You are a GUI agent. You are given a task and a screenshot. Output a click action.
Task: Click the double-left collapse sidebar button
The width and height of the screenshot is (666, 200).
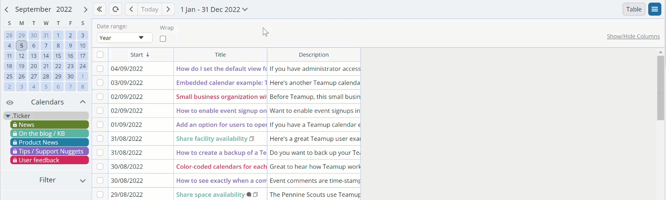(x=99, y=9)
